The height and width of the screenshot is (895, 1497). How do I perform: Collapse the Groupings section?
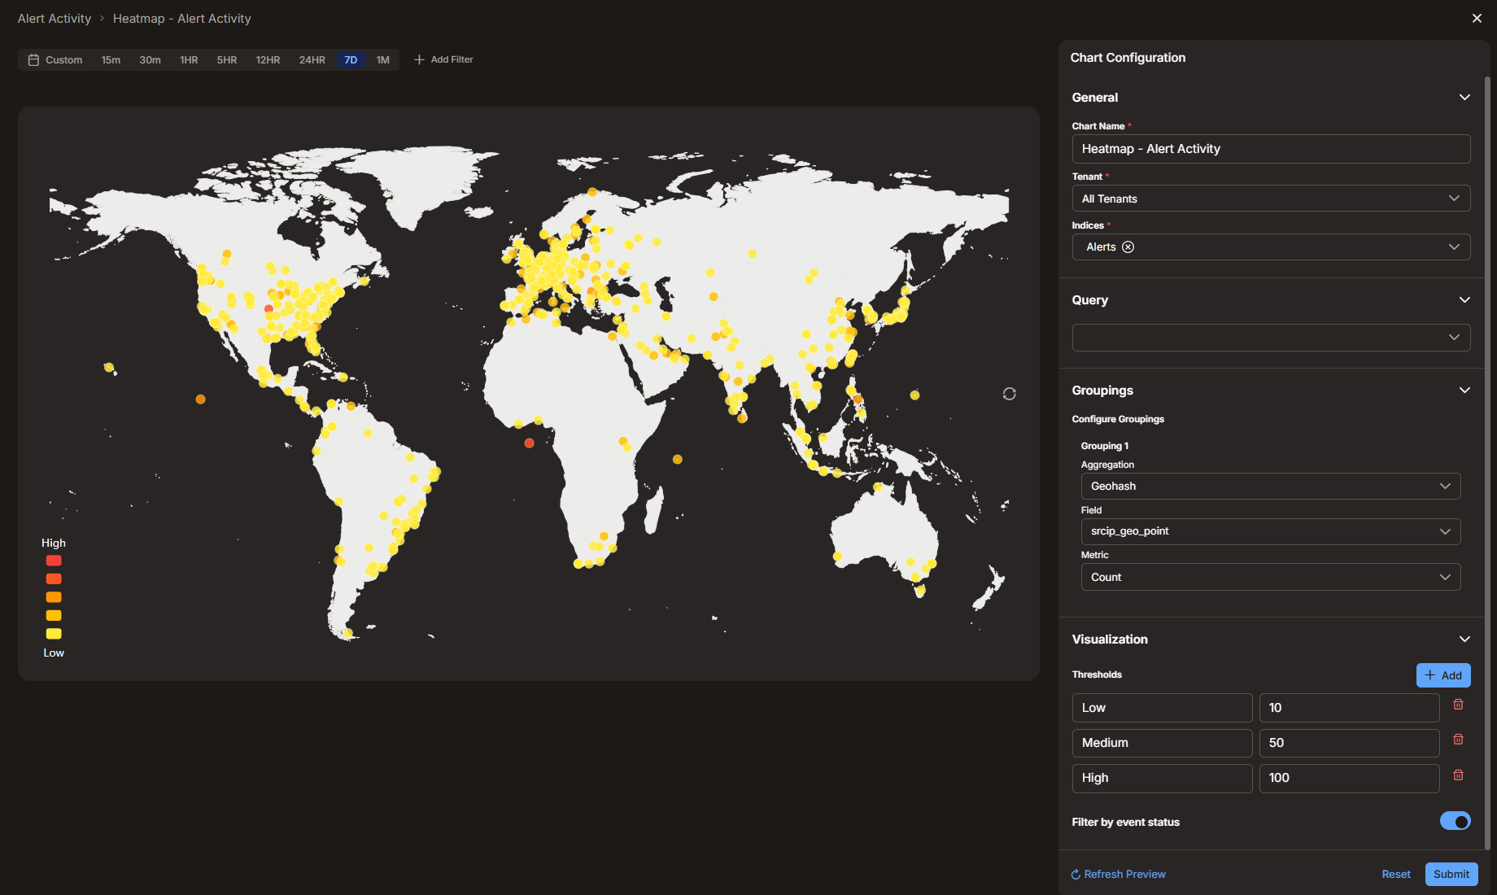pos(1464,391)
